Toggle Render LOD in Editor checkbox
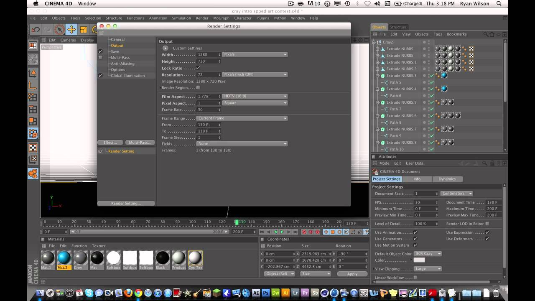 tap(487, 224)
